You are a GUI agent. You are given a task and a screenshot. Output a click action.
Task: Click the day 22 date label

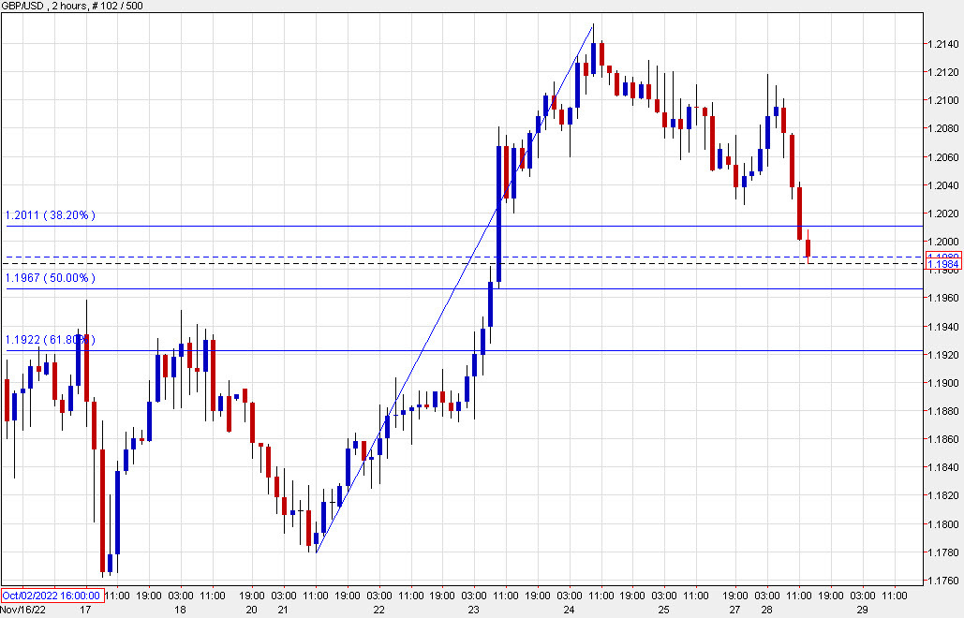pyautogui.click(x=378, y=610)
